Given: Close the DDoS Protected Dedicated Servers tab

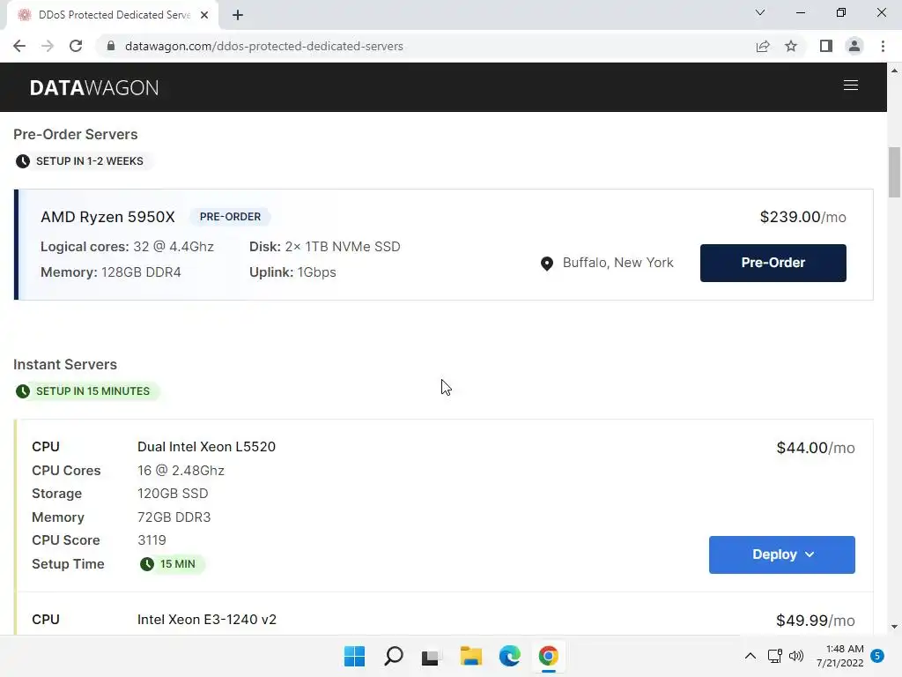Looking at the screenshot, I should tap(204, 15).
